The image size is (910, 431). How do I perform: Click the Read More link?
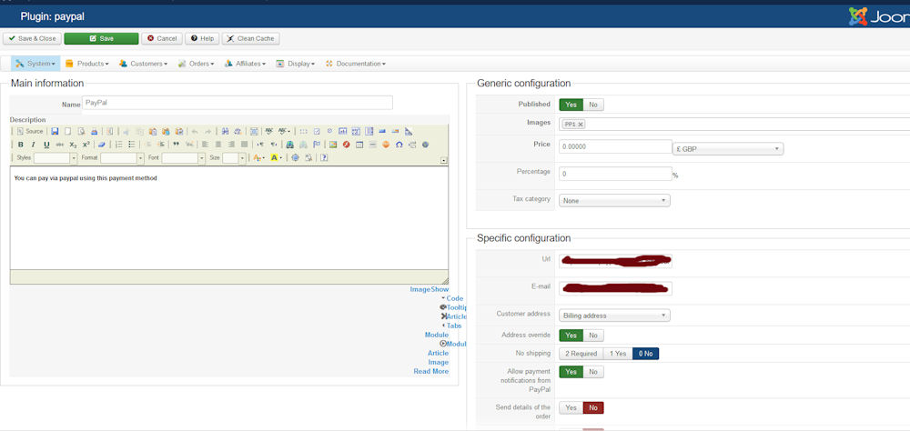(x=431, y=371)
